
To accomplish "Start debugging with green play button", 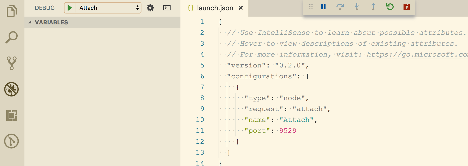I will pyautogui.click(x=70, y=8).
